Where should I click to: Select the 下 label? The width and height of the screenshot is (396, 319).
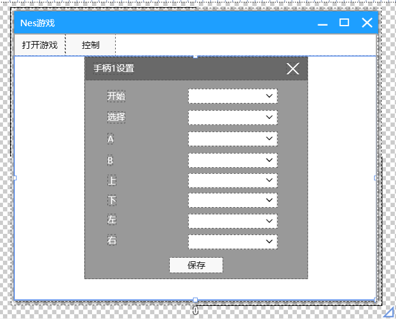click(x=112, y=200)
